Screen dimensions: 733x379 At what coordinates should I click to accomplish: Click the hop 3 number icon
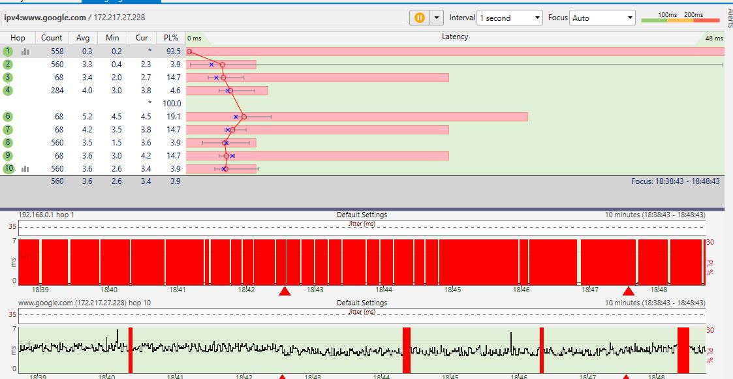pos(8,77)
